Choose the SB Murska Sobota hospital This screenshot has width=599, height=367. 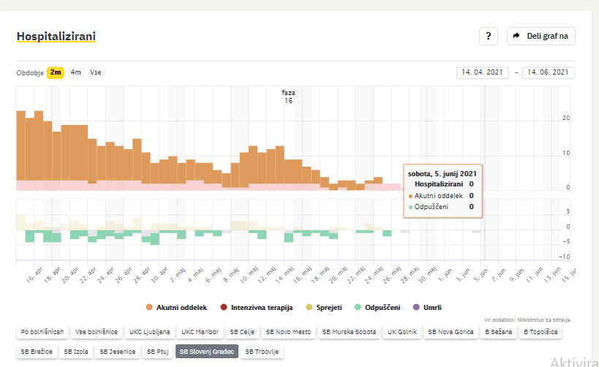pyautogui.click(x=349, y=332)
